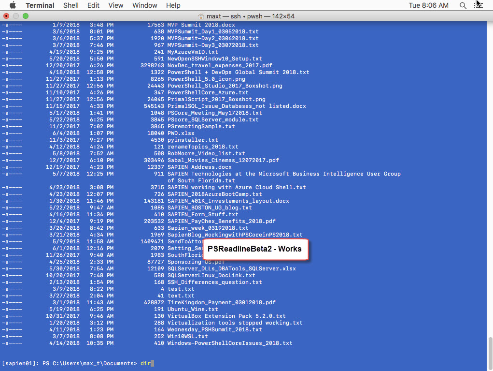Open the Terminal menu

coord(40,5)
